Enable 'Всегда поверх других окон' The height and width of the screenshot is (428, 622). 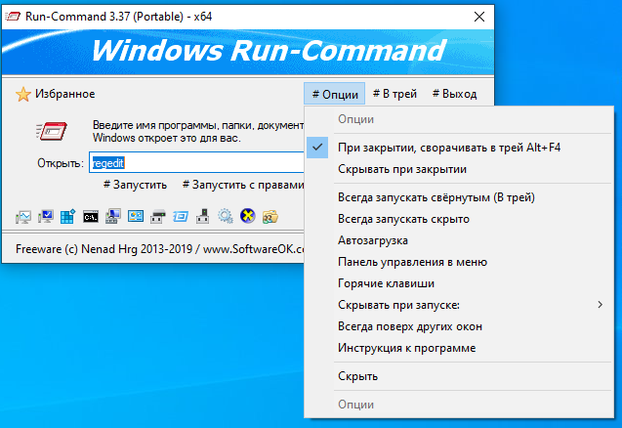click(459, 326)
